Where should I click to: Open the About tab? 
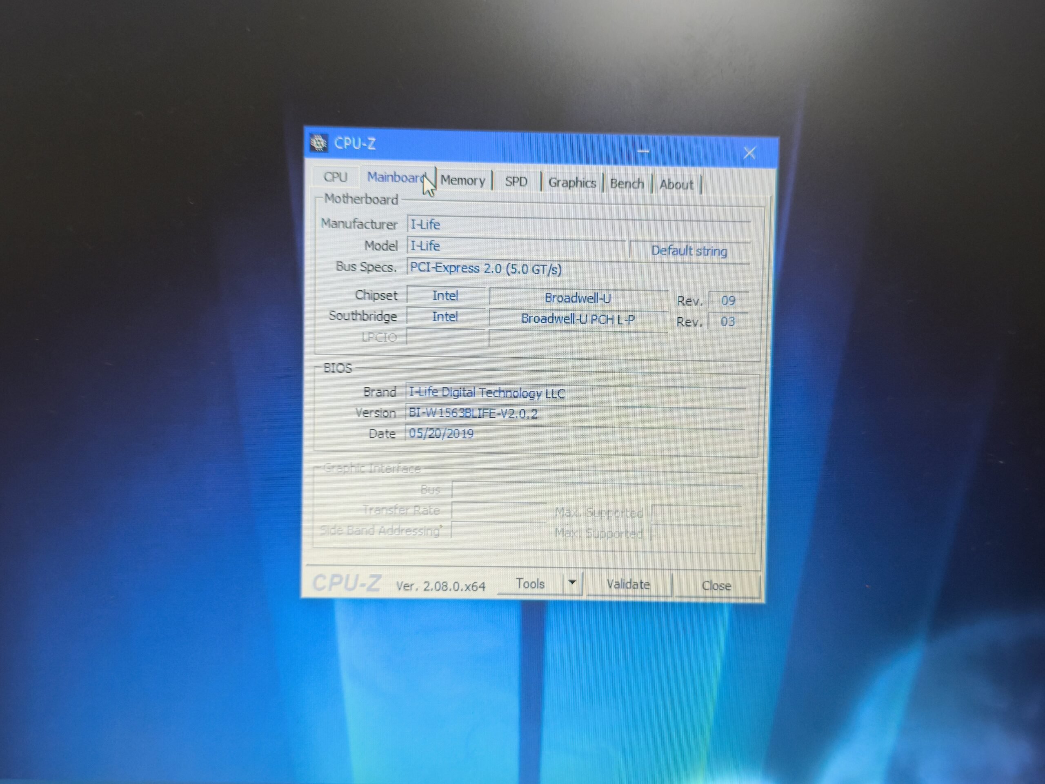click(x=676, y=185)
